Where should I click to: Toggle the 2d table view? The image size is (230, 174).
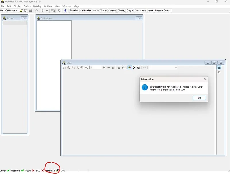pos(219,68)
